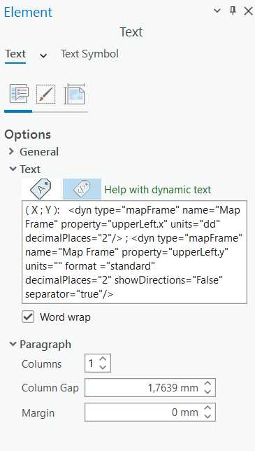Viewport: 255px width, 451px height.
Task: Decrease the Columns count
Action: pos(103,367)
